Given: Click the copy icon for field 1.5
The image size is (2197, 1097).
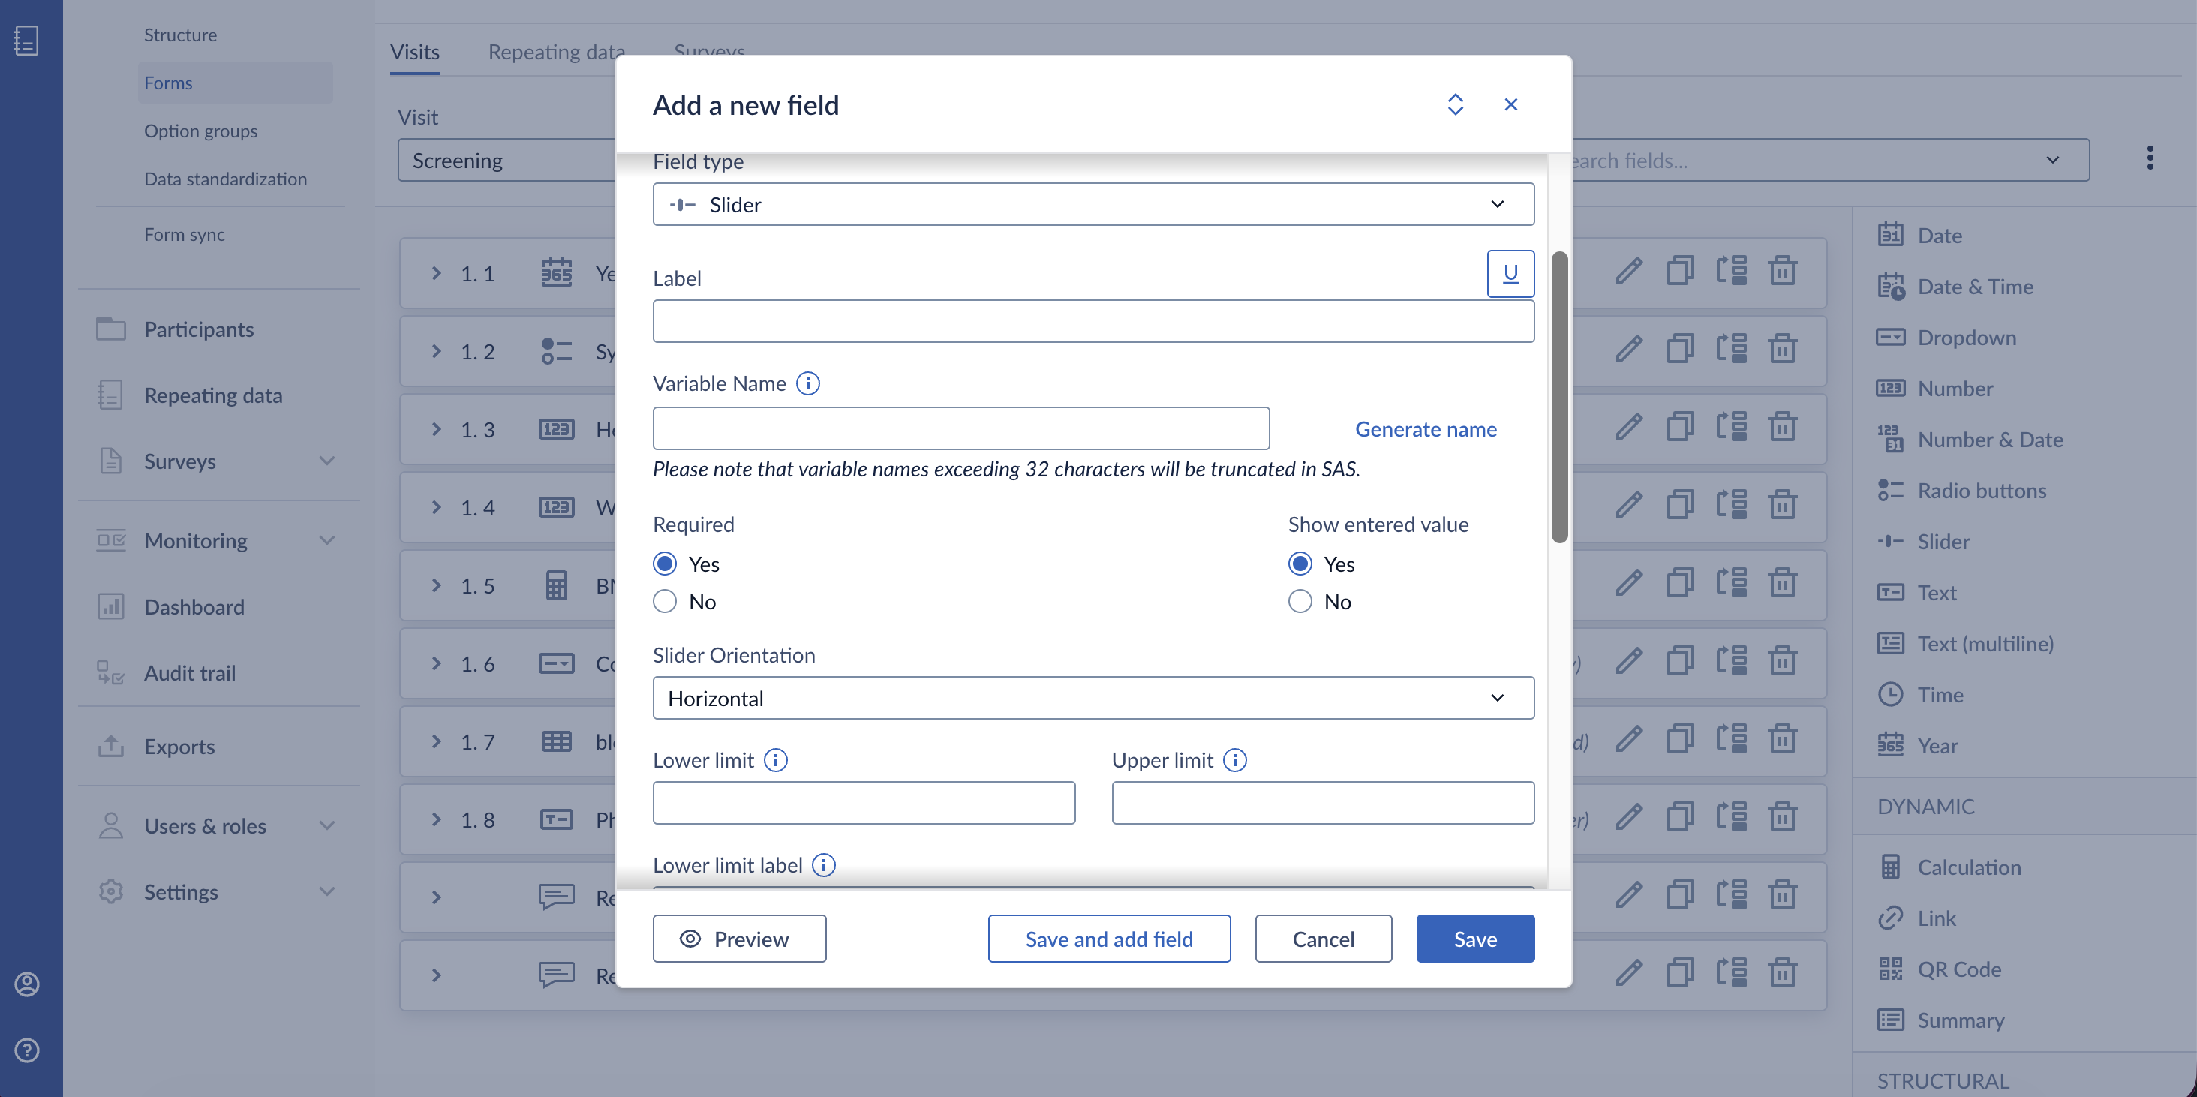Looking at the screenshot, I should tap(1680, 585).
